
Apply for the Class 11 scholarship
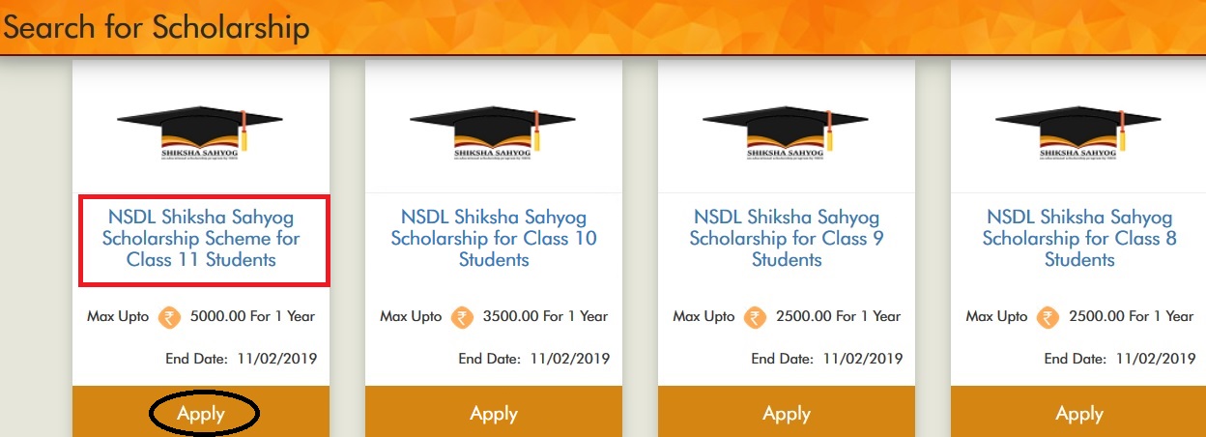click(201, 414)
